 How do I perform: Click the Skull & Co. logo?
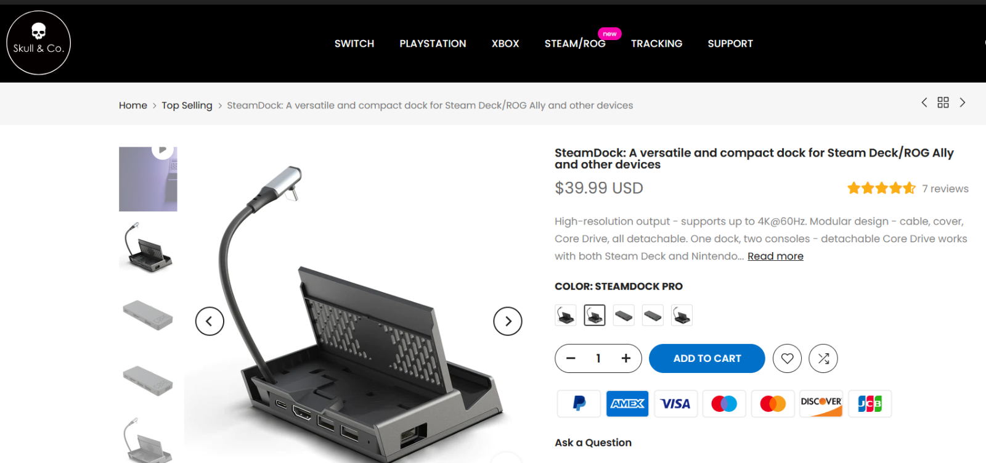(39, 43)
